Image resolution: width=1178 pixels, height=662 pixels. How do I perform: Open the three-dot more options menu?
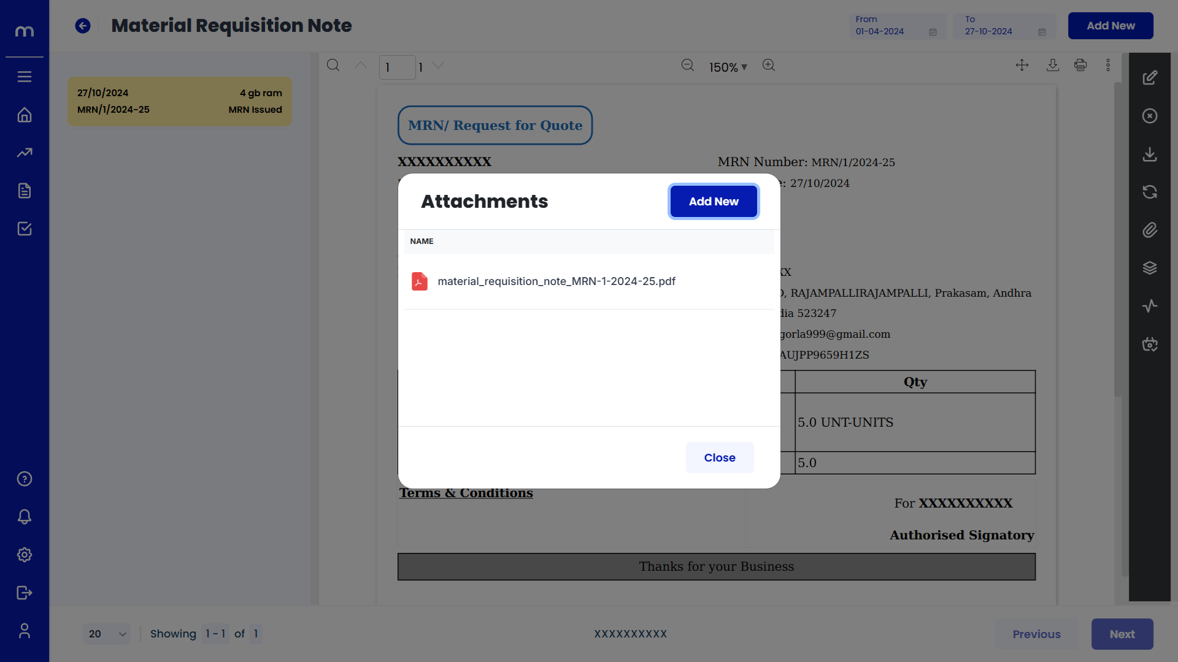point(1108,65)
